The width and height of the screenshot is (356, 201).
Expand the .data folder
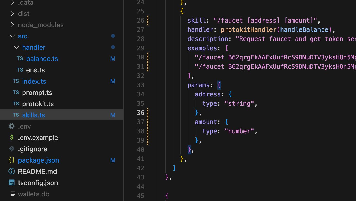point(12,2)
